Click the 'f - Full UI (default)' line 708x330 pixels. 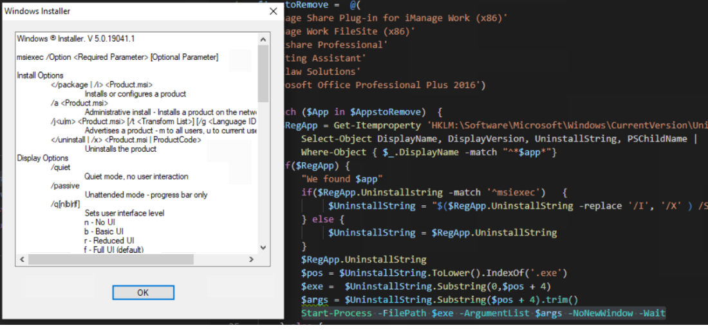114,249
